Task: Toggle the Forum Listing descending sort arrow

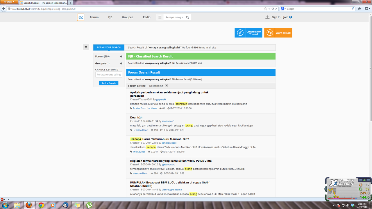Action: [166, 86]
